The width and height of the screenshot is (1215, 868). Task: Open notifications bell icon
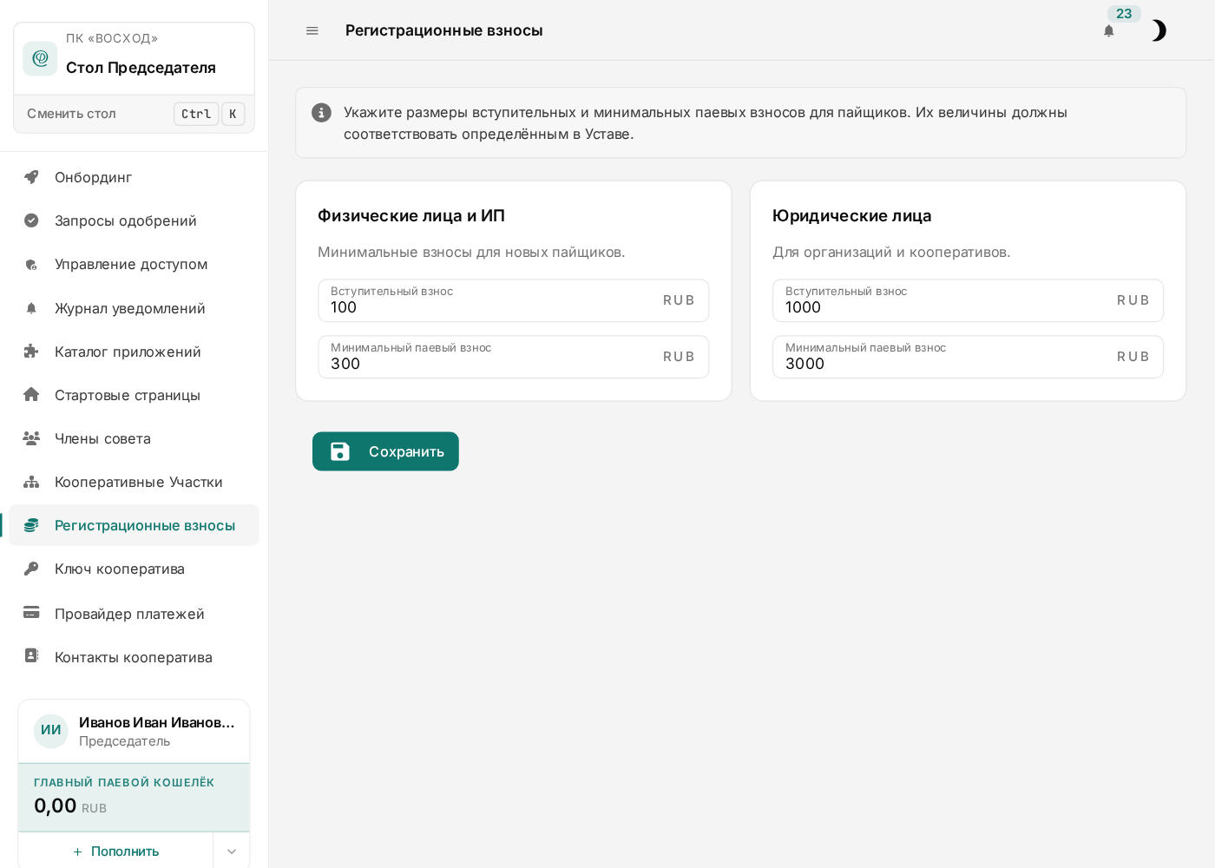pyautogui.click(x=1108, y=31)
